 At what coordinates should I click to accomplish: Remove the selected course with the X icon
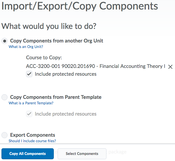pos(170,67)
